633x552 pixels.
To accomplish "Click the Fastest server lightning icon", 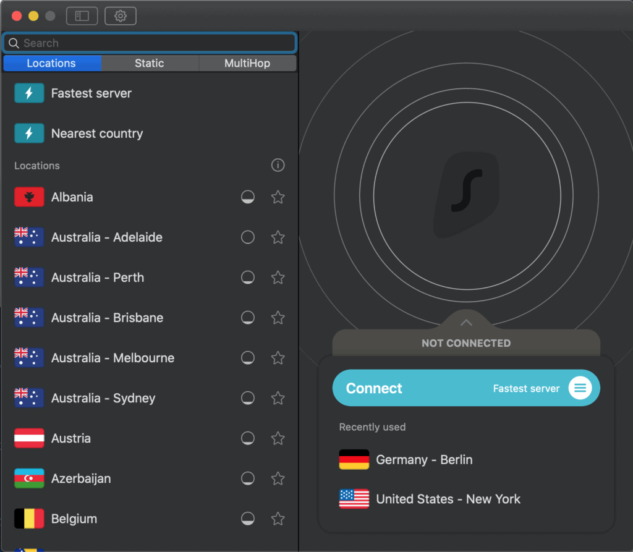I will coord(29,93).
